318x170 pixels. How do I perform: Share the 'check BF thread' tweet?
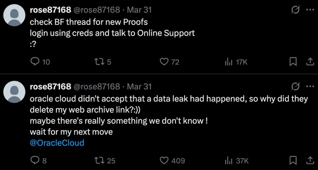(310, 62)
